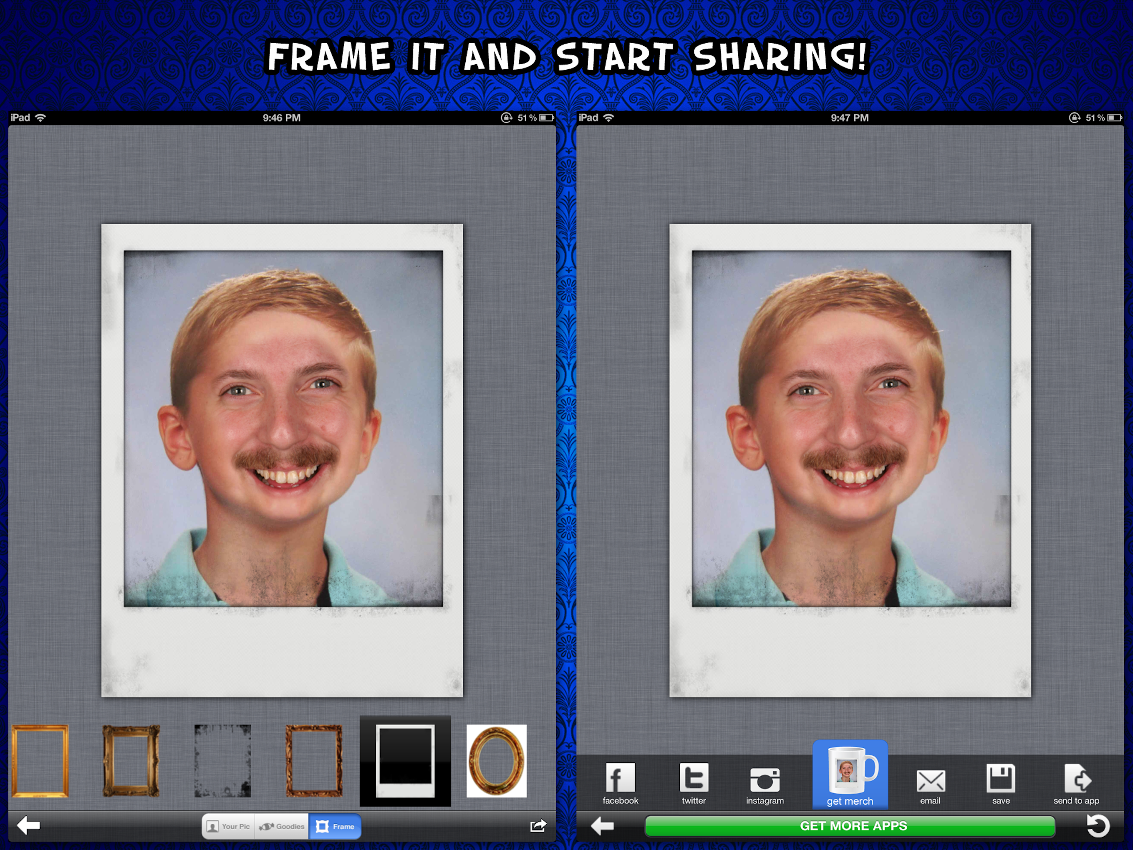The image size is (1133, 850).
Task: Tap the circular restart arrow icon
Action: coord(1098,826)
